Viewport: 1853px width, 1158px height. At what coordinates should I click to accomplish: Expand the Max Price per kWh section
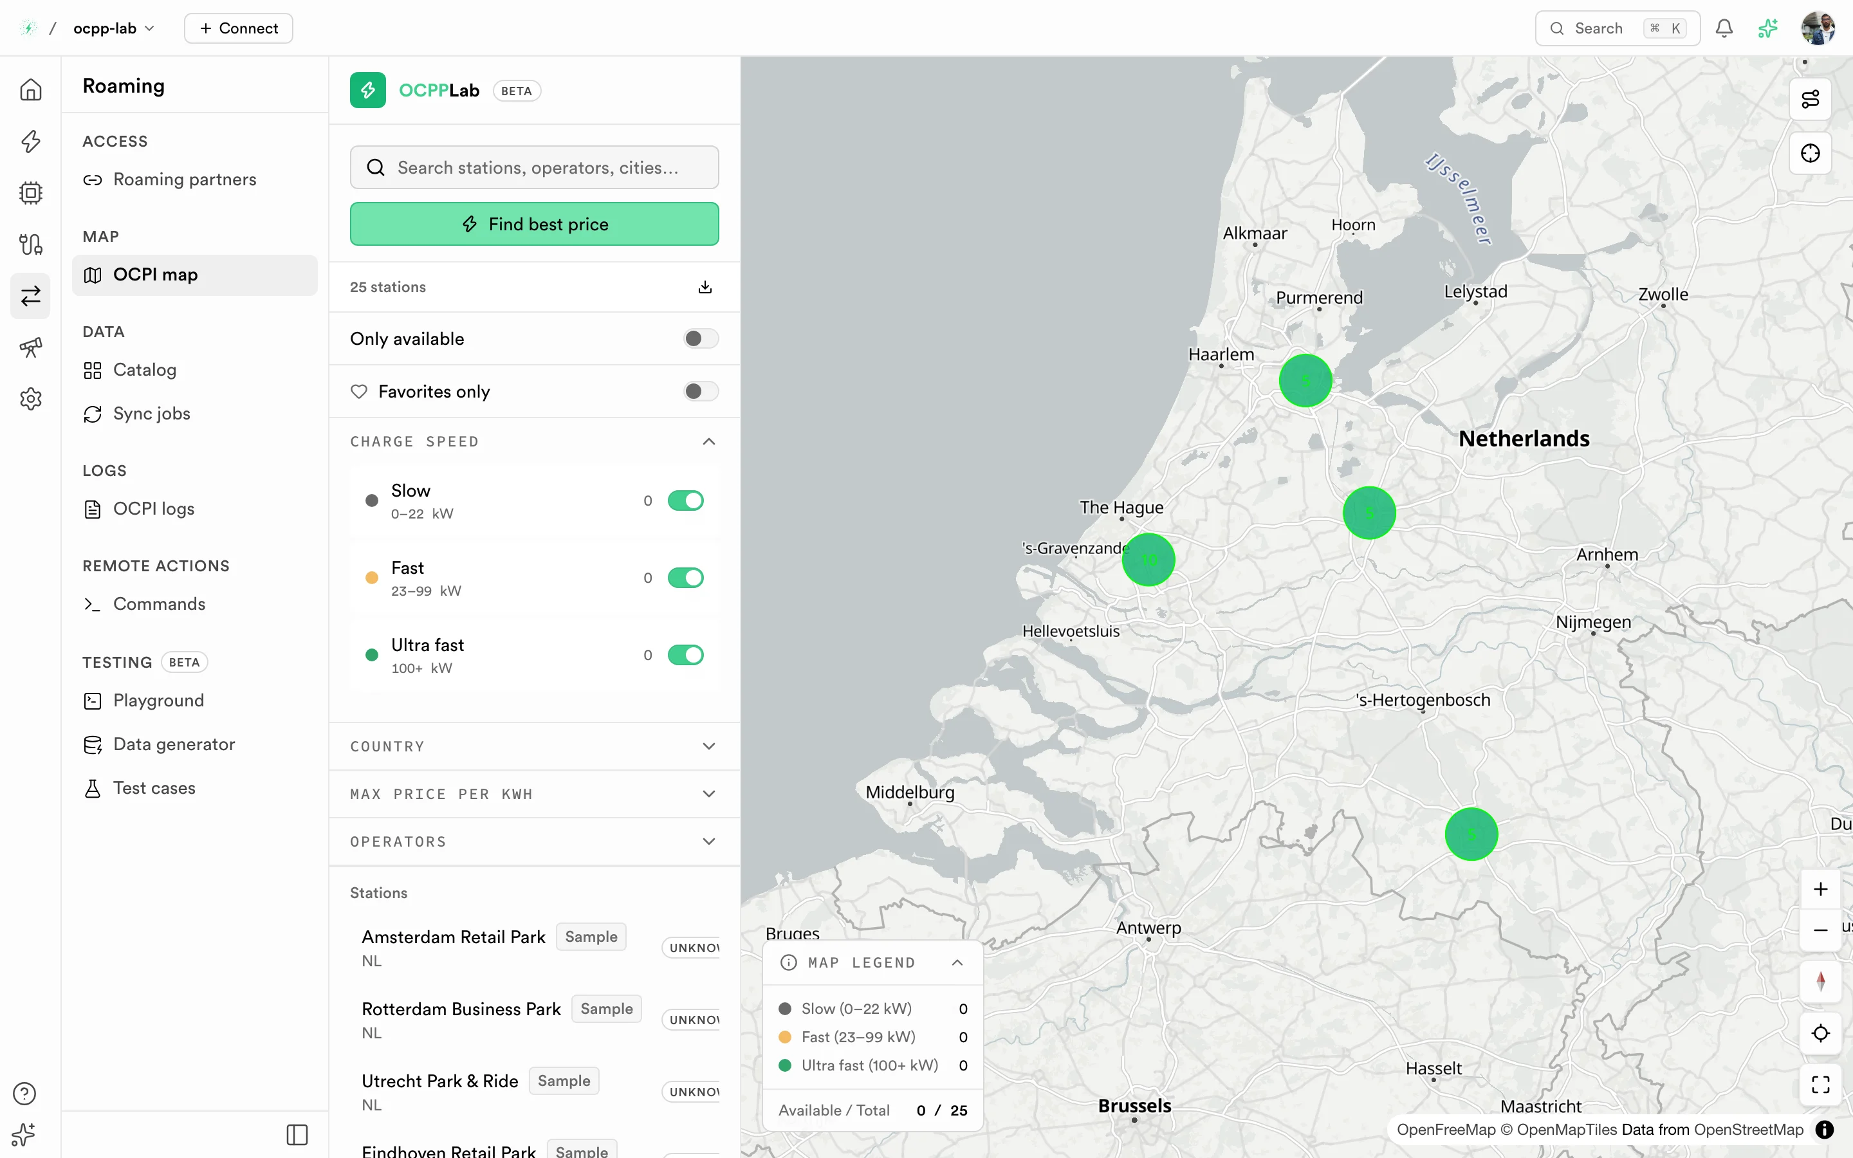(535, 793)
